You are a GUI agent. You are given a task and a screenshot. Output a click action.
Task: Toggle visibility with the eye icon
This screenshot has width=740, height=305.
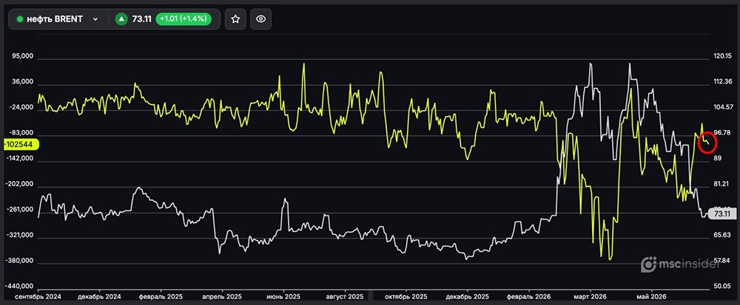261,19
